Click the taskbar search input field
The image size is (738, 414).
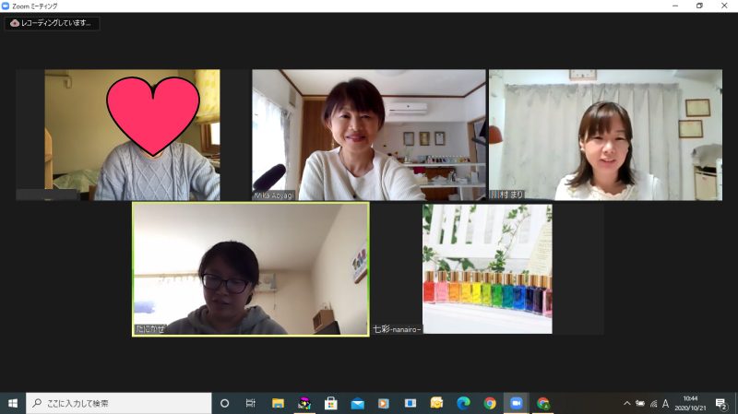(120, 403)
